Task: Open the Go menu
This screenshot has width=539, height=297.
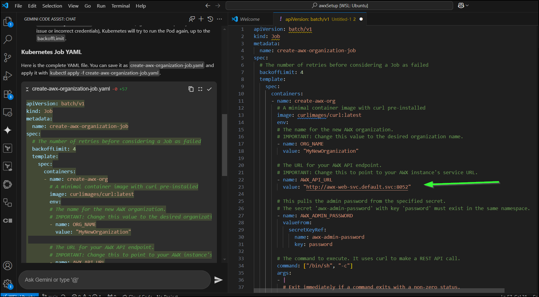Action: [88, 6]
